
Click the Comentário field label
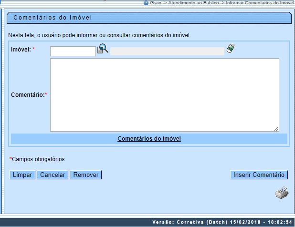pyautogui.click(x=27, y=95)
